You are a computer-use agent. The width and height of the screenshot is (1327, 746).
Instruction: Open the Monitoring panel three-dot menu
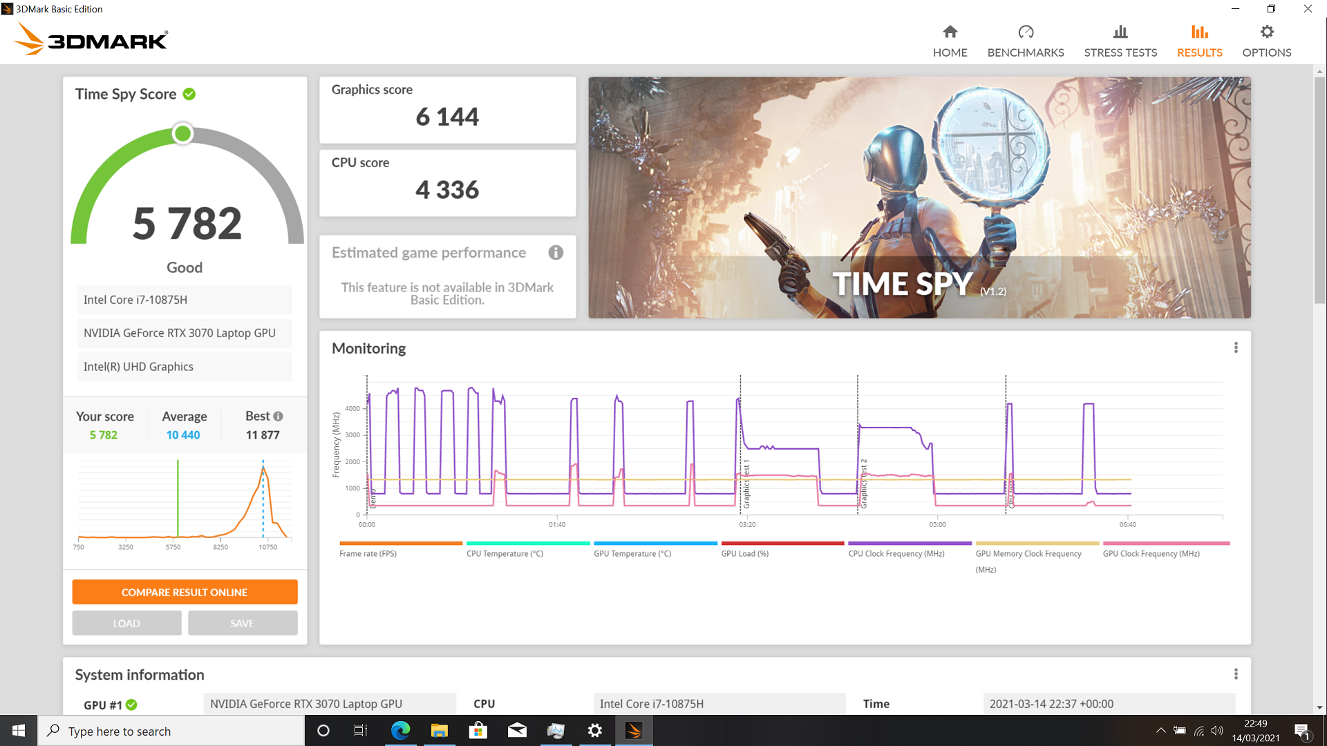[1236, 347]
